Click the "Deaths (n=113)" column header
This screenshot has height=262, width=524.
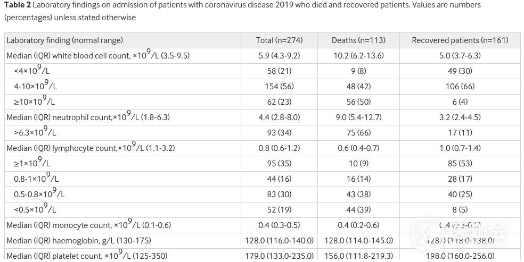click(358, 40)
